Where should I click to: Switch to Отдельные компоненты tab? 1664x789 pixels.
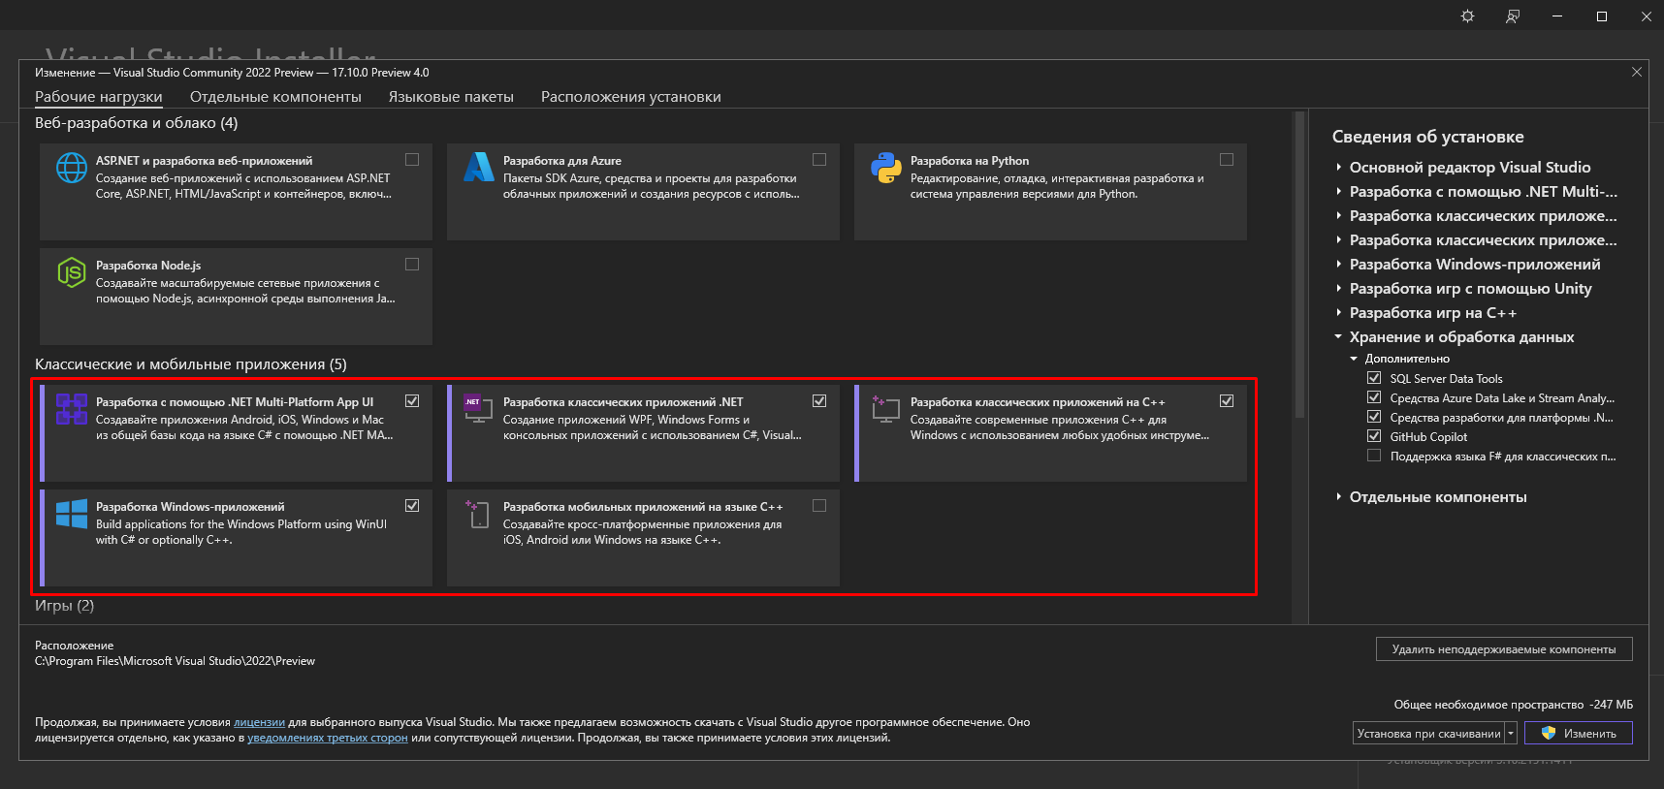tap(275, 97)
